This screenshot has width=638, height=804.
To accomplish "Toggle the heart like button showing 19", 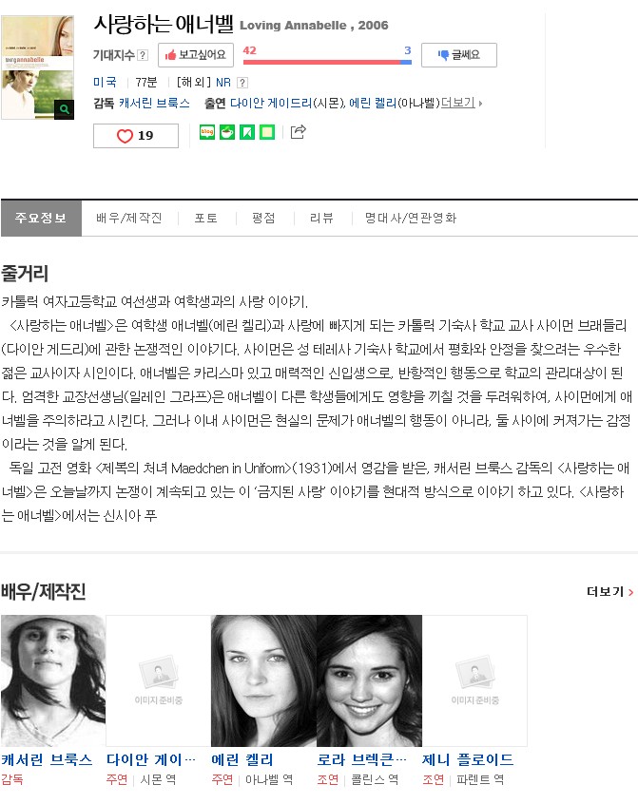I will (136, 136).
